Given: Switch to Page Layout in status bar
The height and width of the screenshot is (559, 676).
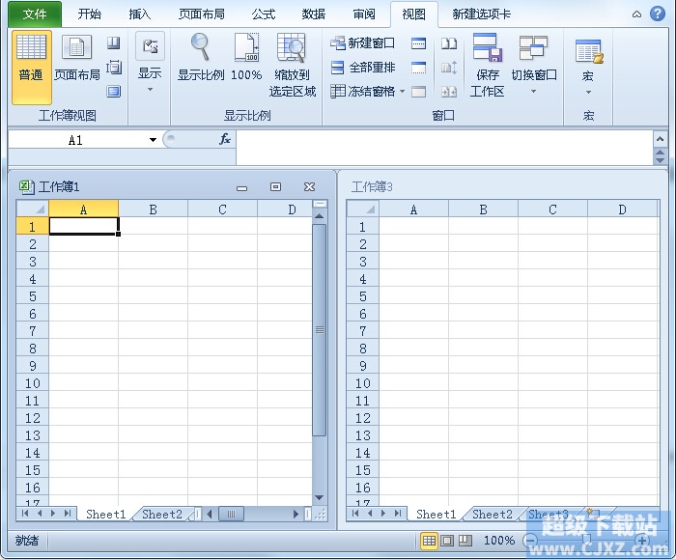Looking at the screenshot, I should (447, 541).
